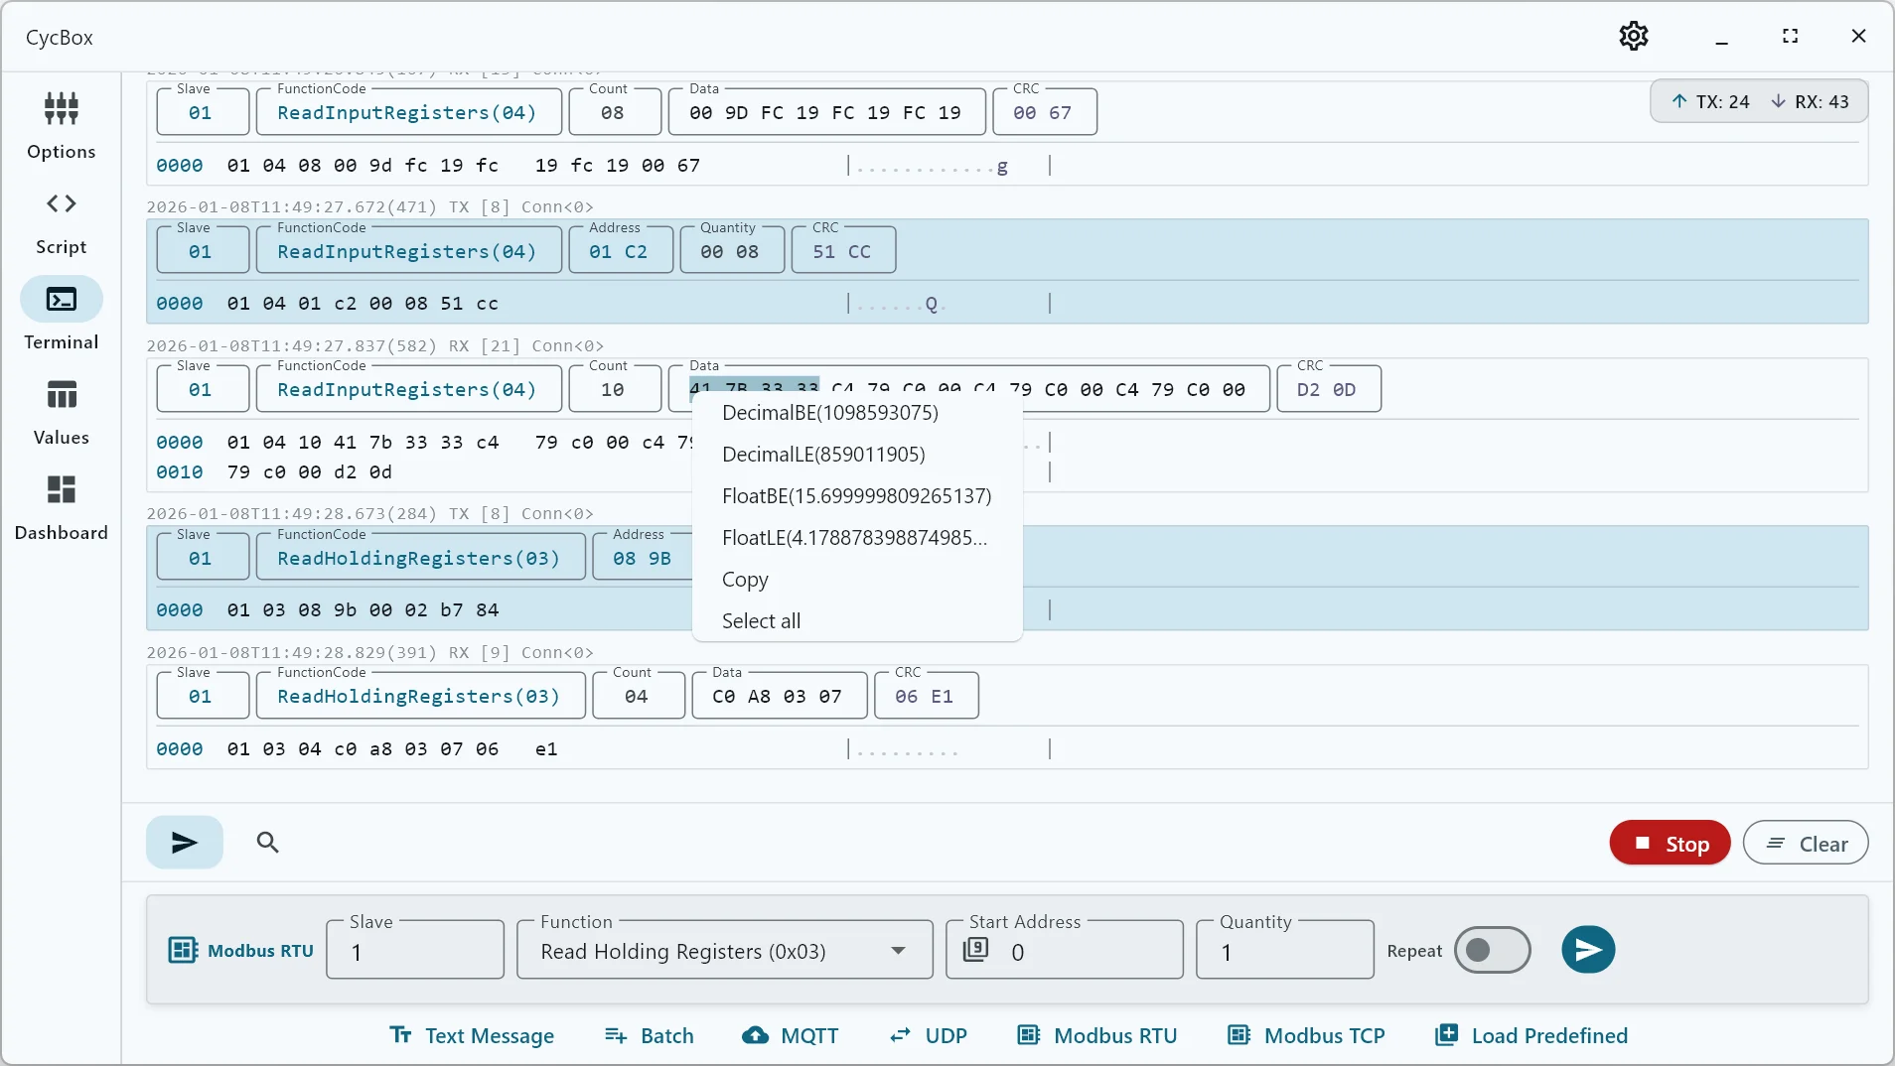Open the application settings gear
This screenshot has width=1895, height=1066.
1633,36
